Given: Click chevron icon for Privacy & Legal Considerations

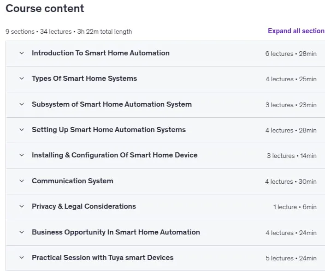Looking at the screenshot, I should point(22,206).
